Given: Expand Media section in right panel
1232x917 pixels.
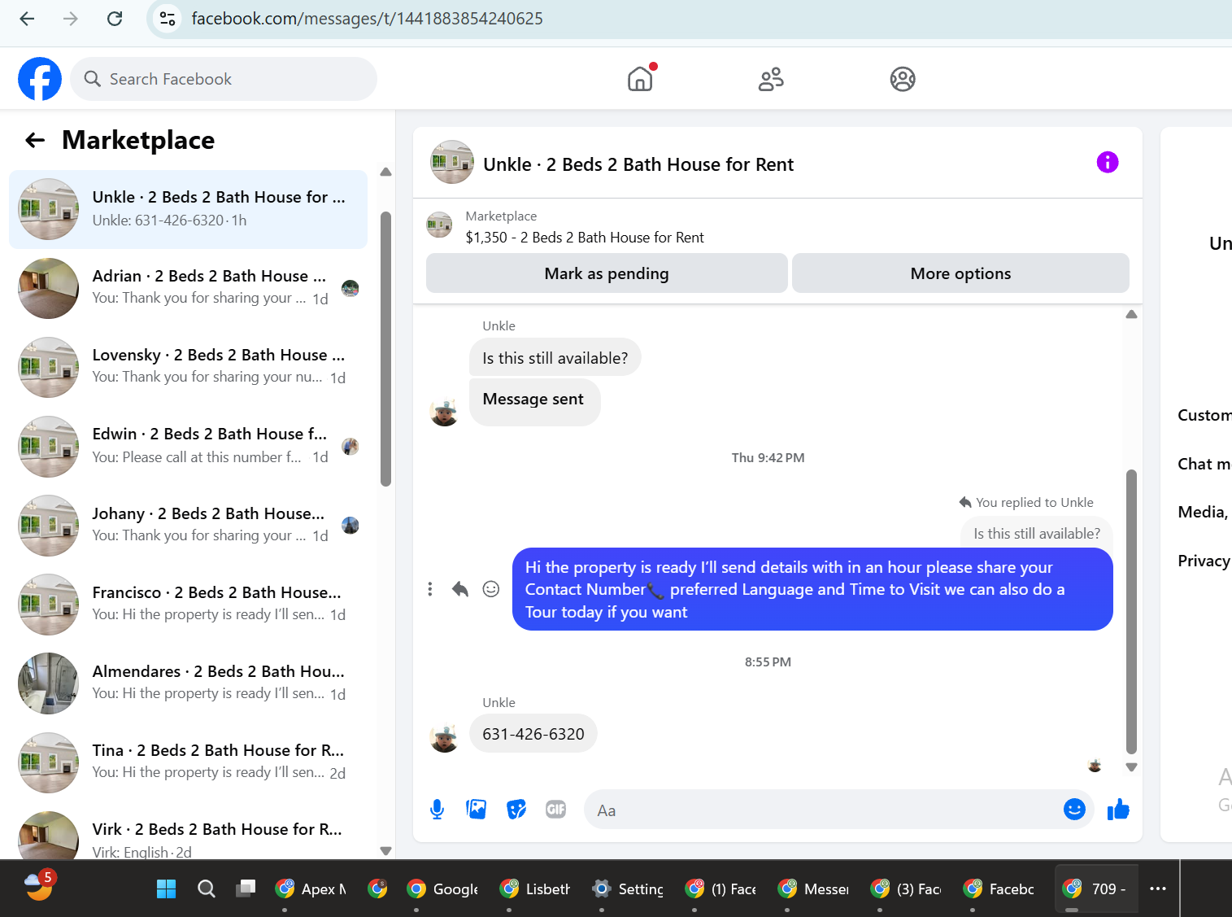Looking at the screenshot, I should coord(1204,512).
